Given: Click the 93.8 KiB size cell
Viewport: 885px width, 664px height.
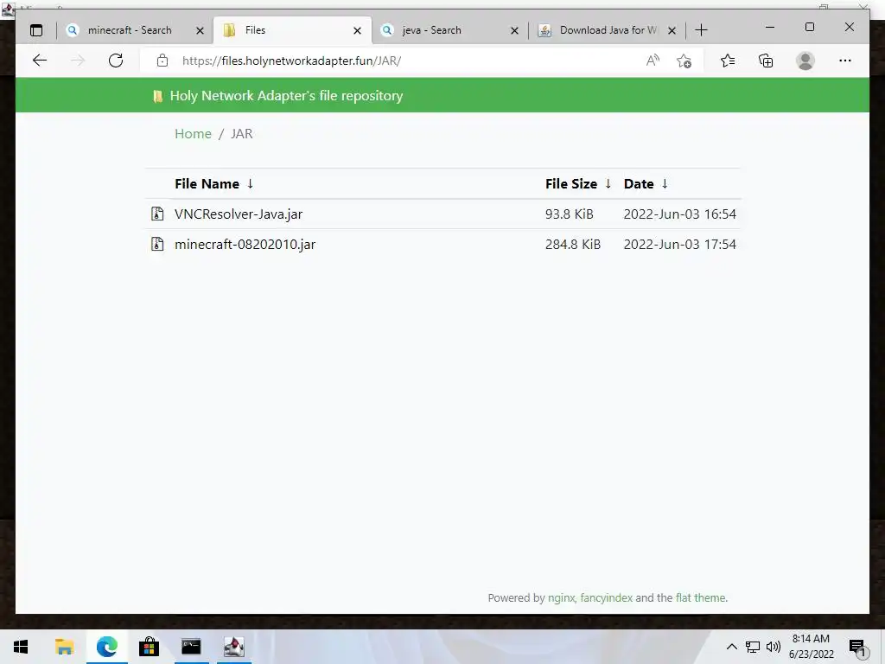Looking at the screenshot, I should click(x=569, y=214).
